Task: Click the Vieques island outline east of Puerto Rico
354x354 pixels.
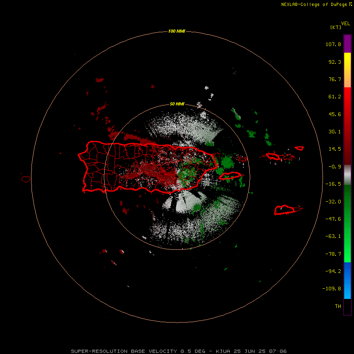Action: point(230,176)
